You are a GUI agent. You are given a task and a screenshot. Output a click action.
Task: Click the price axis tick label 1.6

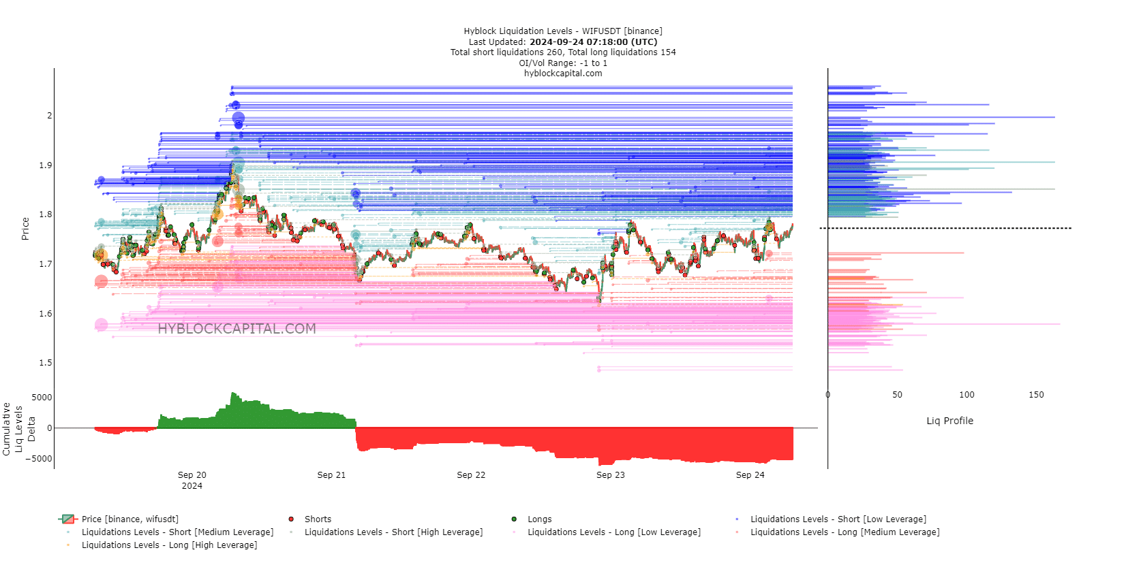coord(46,314)
